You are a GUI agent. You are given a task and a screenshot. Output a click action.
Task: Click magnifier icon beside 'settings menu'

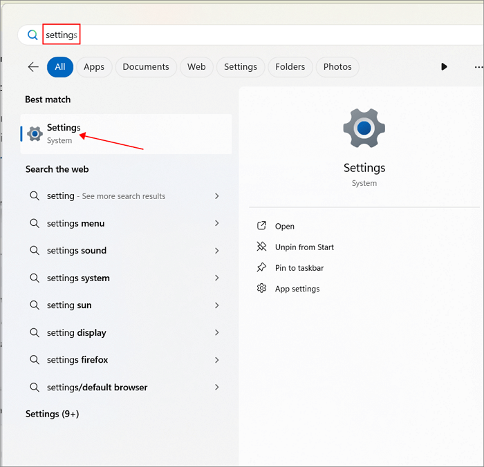click(35, 223)
